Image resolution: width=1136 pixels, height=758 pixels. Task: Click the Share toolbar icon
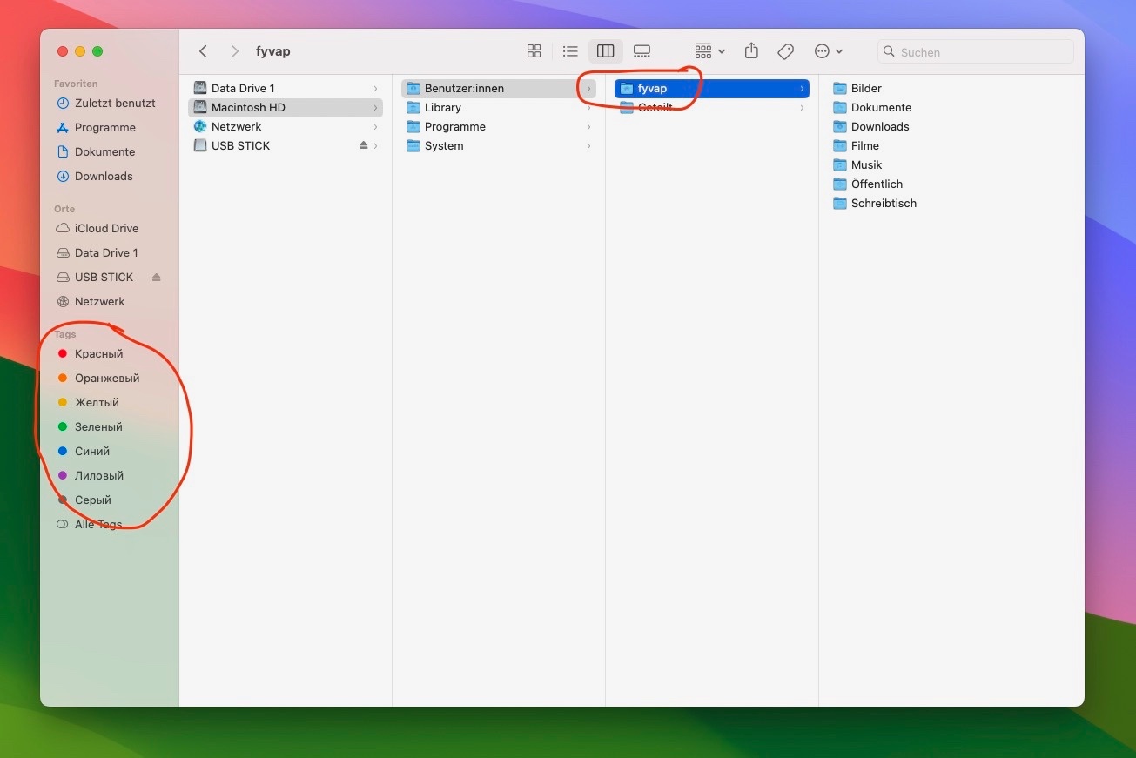[752, 51]
